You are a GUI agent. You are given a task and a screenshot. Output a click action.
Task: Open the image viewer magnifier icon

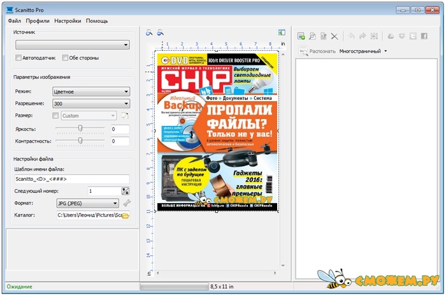tap(312, 36)
